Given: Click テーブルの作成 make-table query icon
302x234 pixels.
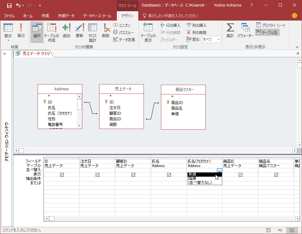Looking at the screenshot, I should (x=52, y=32).
